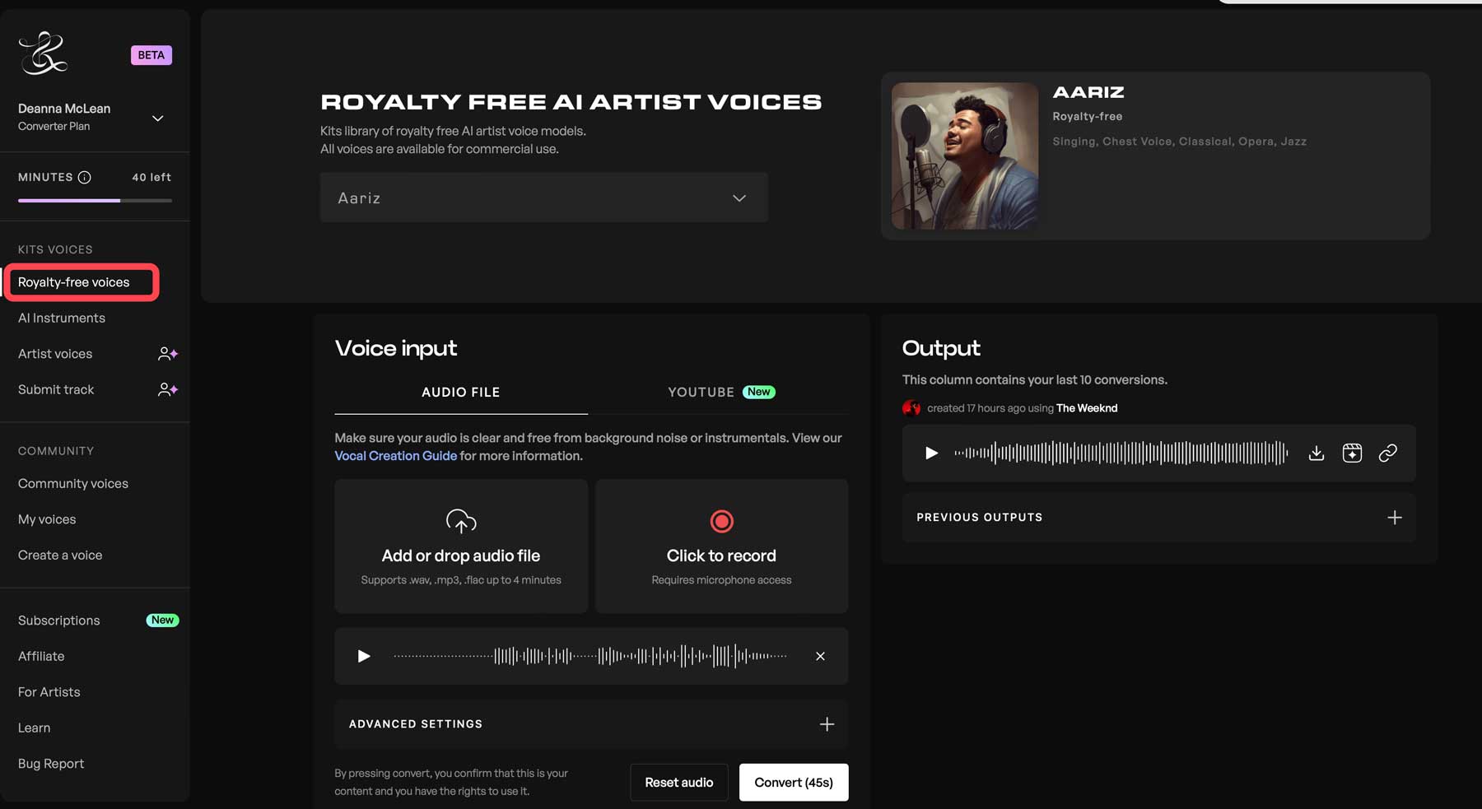This screenshot has width=1482, height=809.
Task: Remove the uploaded audio with the X
Action: tap(820, 656)
